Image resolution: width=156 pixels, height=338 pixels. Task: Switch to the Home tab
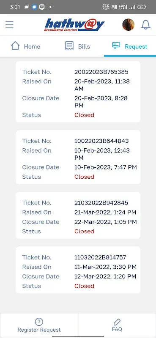[25, 46]
